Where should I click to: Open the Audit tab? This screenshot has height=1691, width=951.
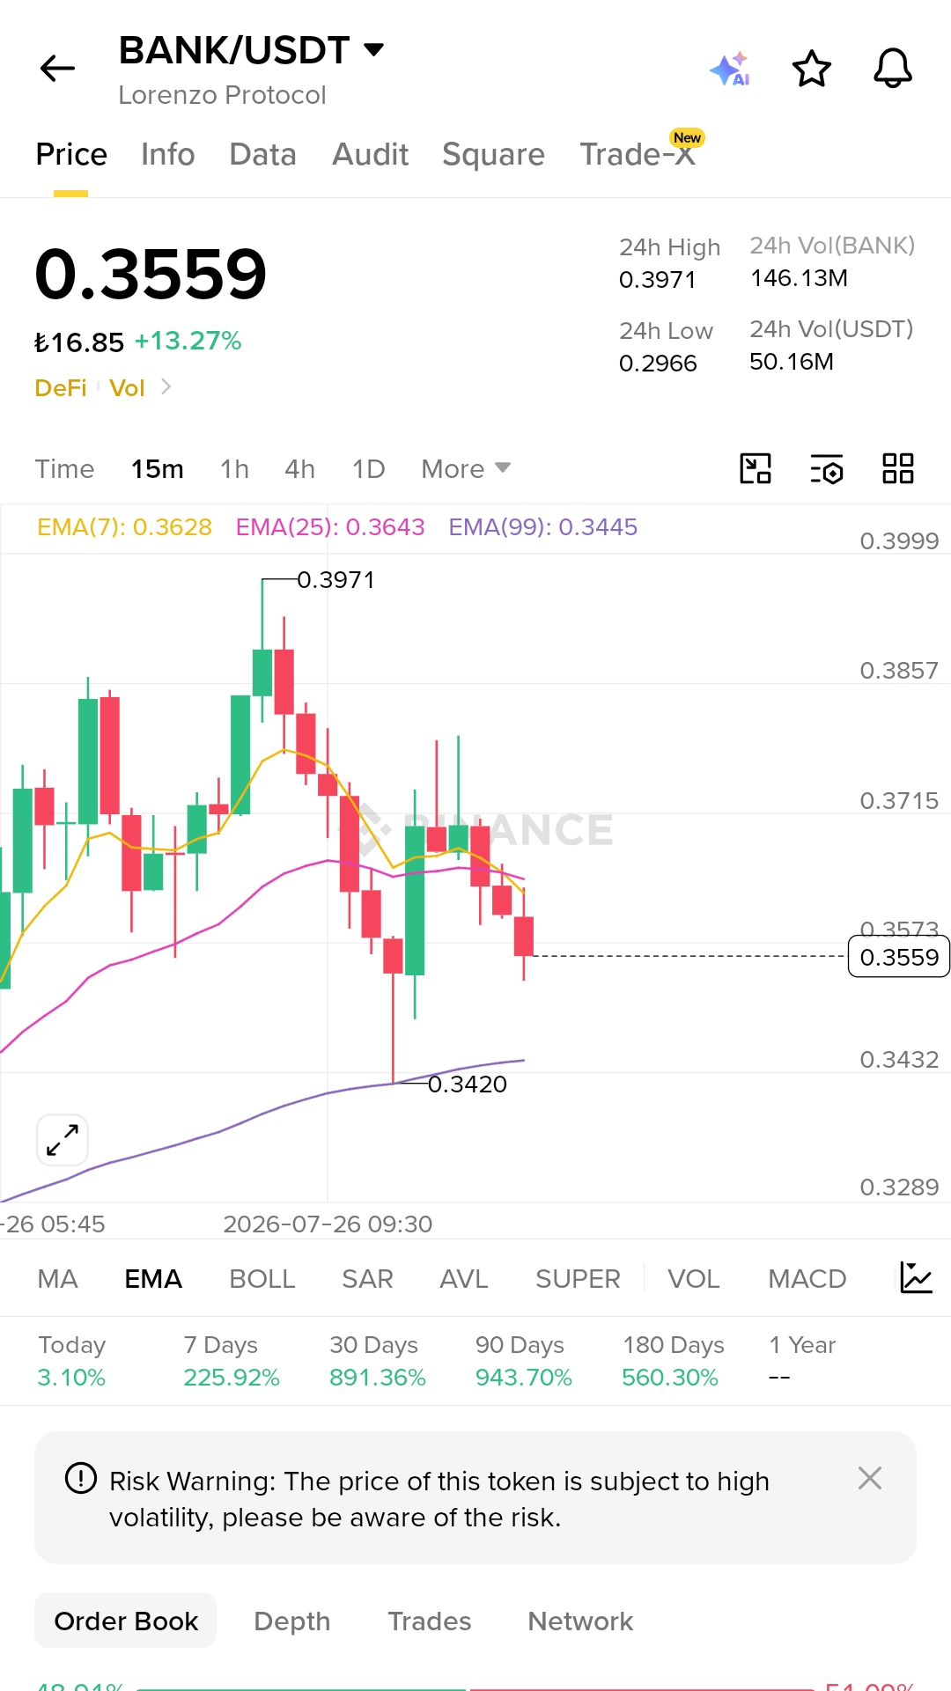370,154
